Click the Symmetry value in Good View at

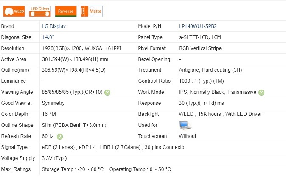click(53, 103)
